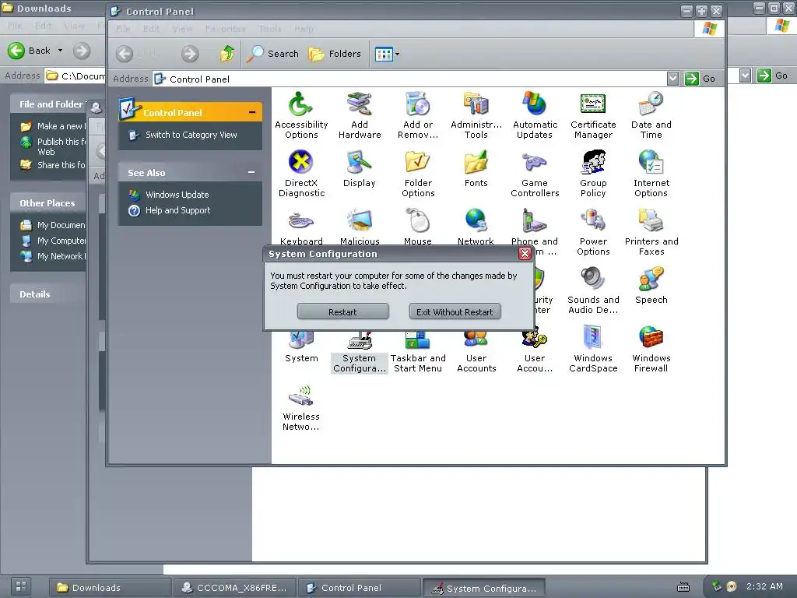The image size is (797, 598).
Task: Open Windows Firewall icon
Action: click(651, 349)
